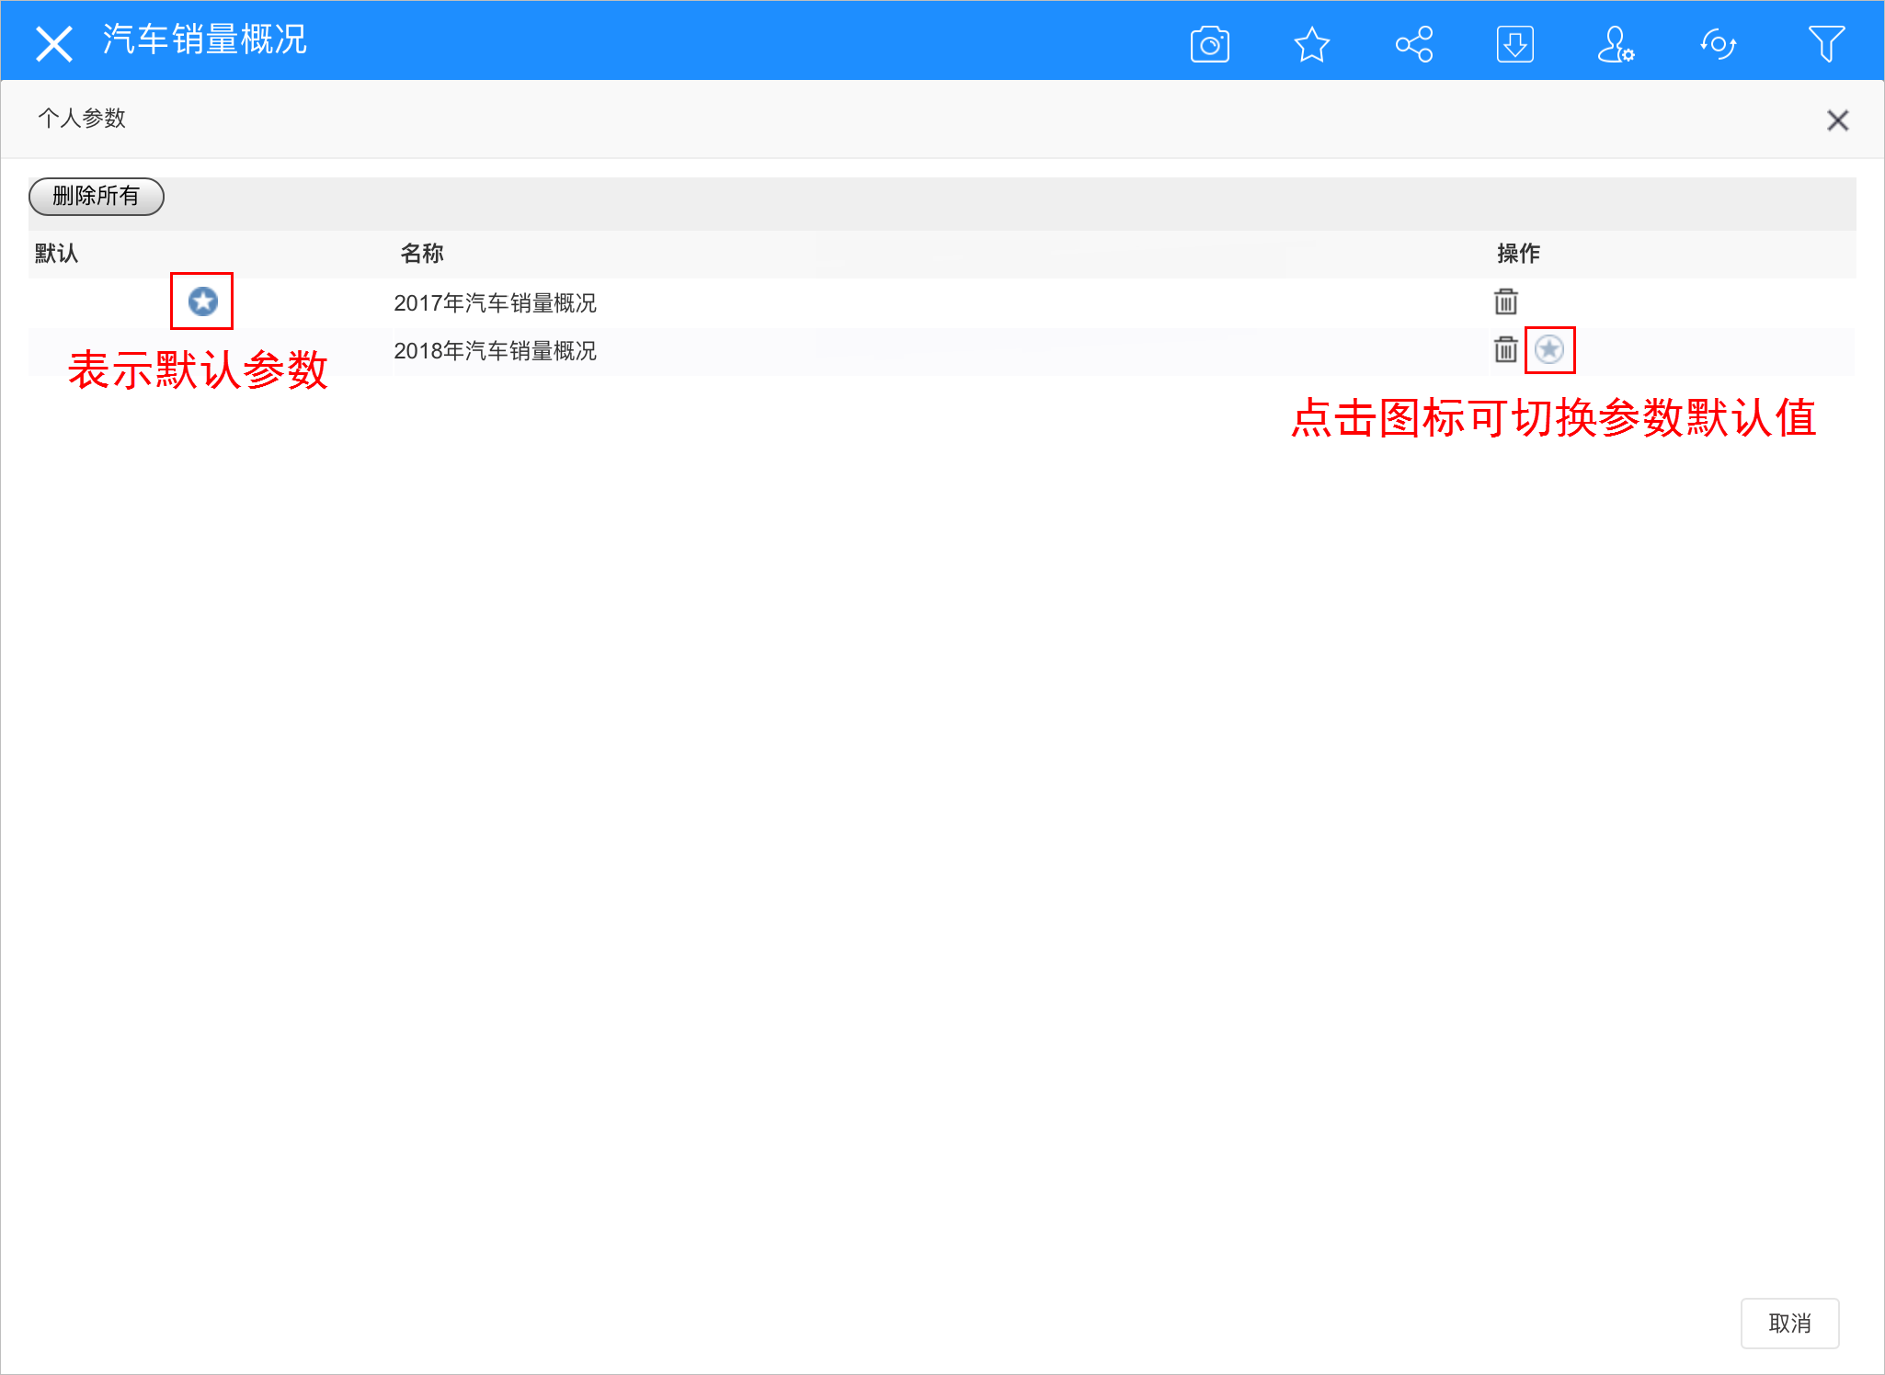1885x1375 pixels.
Task: Click the refresh icon in the toolbar
Action: click(x=1718, y=43)
